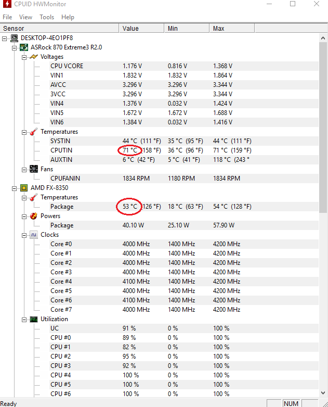Select the VIN4 voltage row
The width and height of the screenshot is (328, 407).
pos(184,103)
